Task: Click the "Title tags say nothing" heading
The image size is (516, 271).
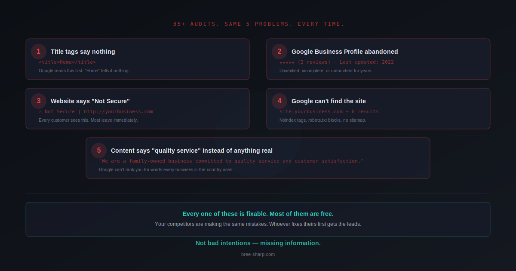Action: point(83,52)
